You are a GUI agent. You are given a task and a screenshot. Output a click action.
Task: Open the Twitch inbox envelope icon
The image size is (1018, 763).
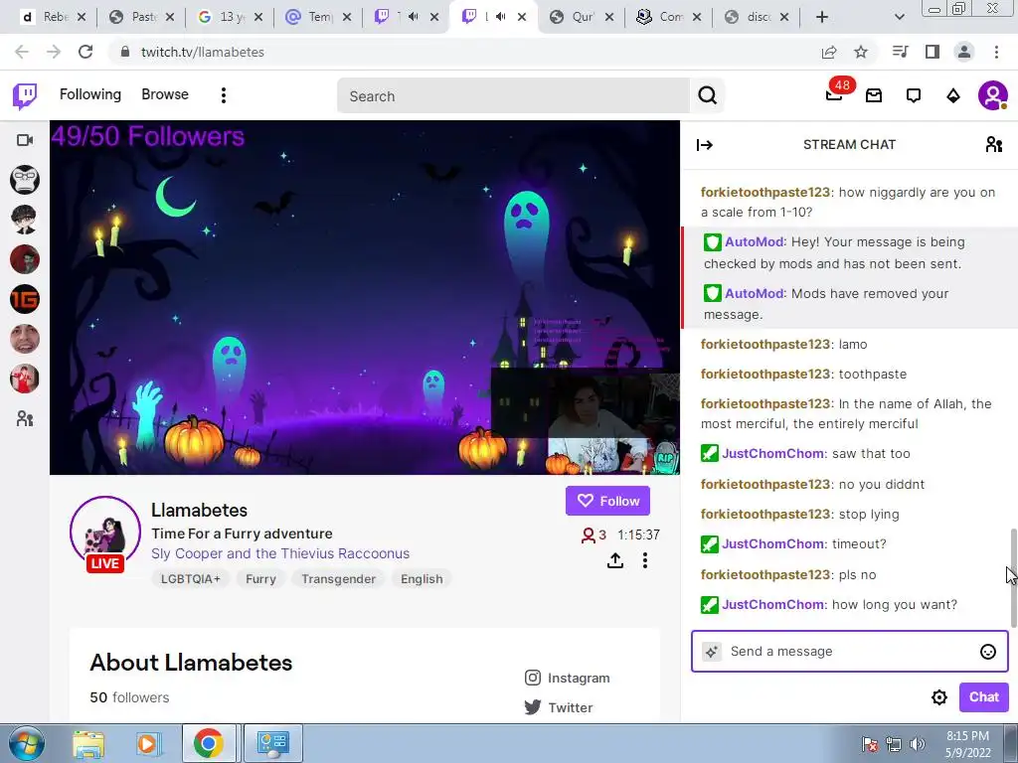coord(874,96)
